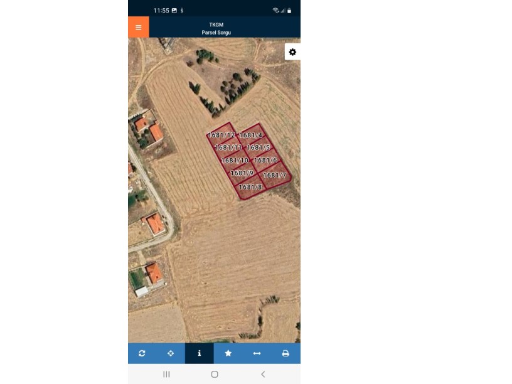Tap the Android back arrow

(x=263, y=374)
